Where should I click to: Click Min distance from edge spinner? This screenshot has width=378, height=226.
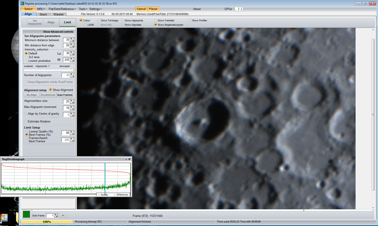(72, 45)
